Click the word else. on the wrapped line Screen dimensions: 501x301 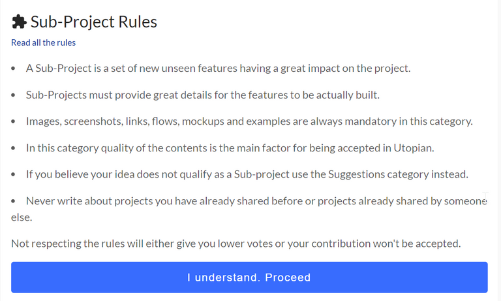tap(22, 217)
